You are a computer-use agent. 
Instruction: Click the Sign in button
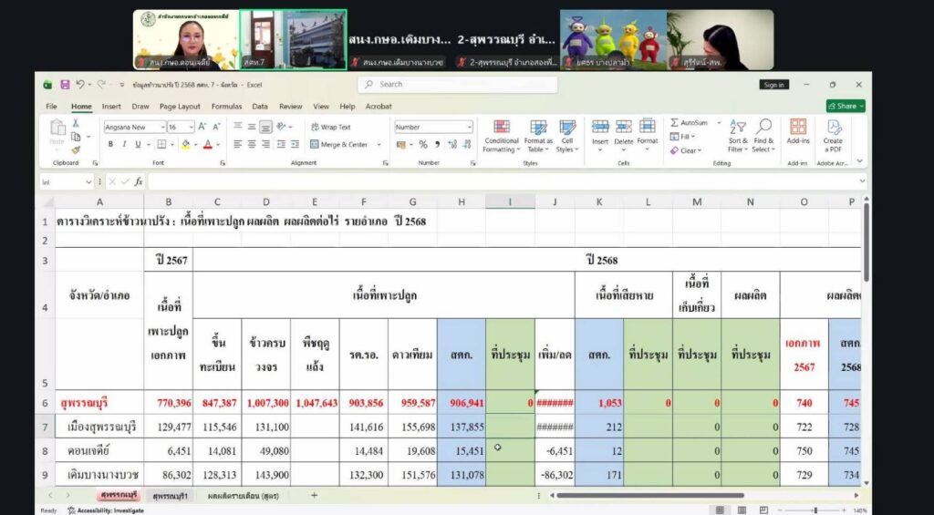click(773, 85)
